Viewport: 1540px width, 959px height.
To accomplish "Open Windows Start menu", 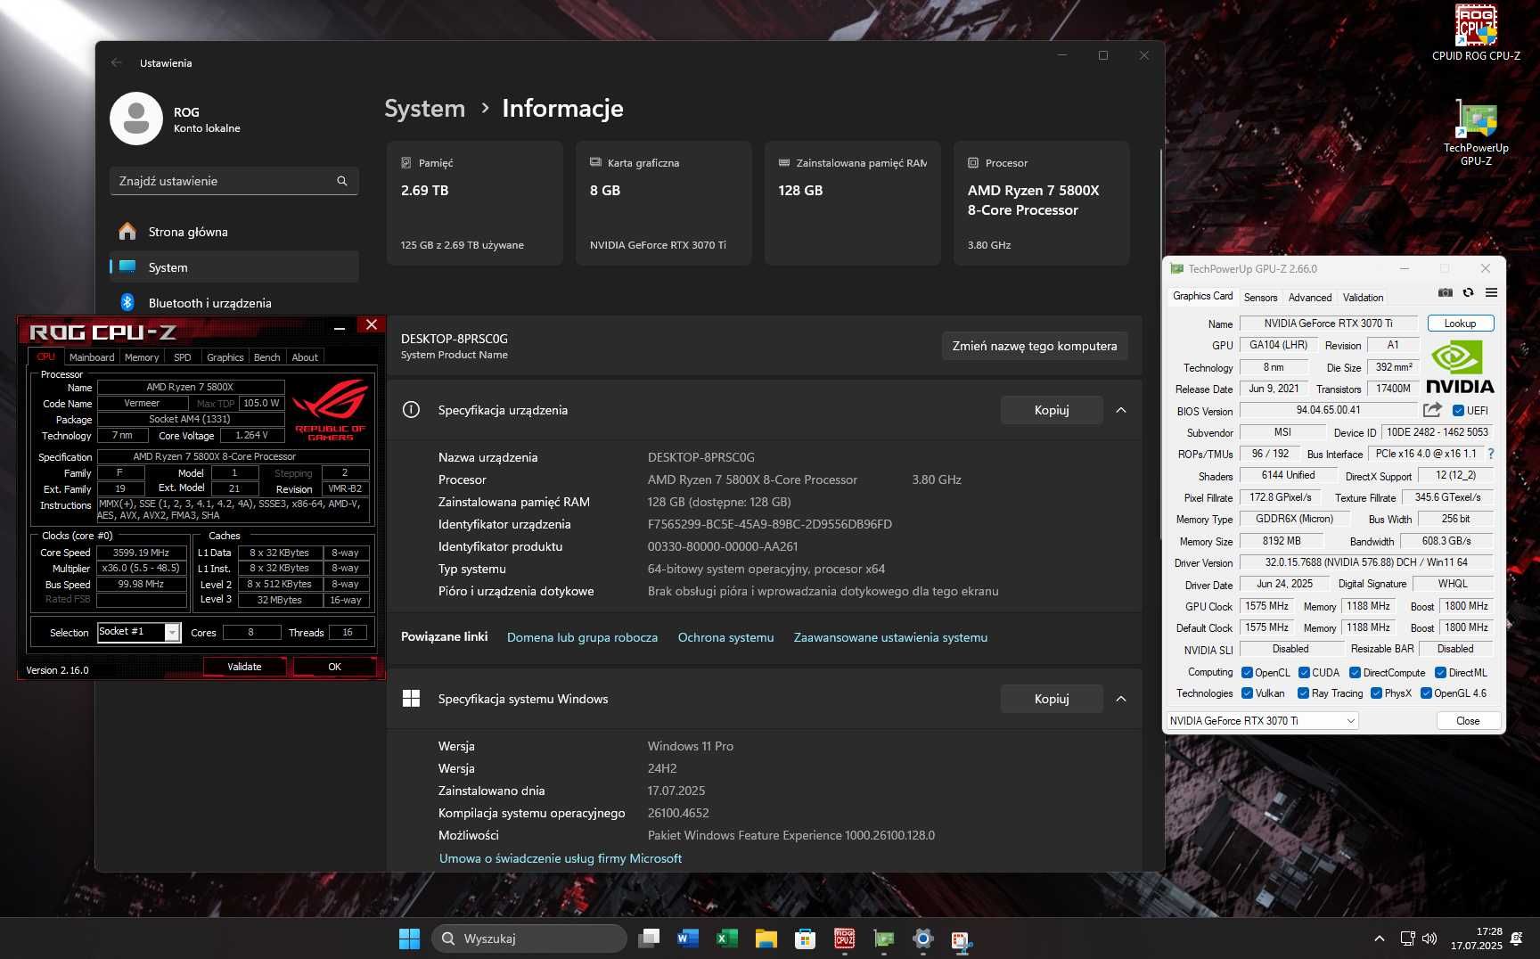I will pyautogui.click(x=409, y=939).
